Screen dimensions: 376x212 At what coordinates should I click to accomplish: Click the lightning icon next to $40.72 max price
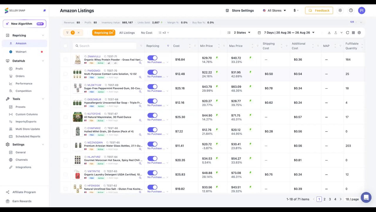250,58
